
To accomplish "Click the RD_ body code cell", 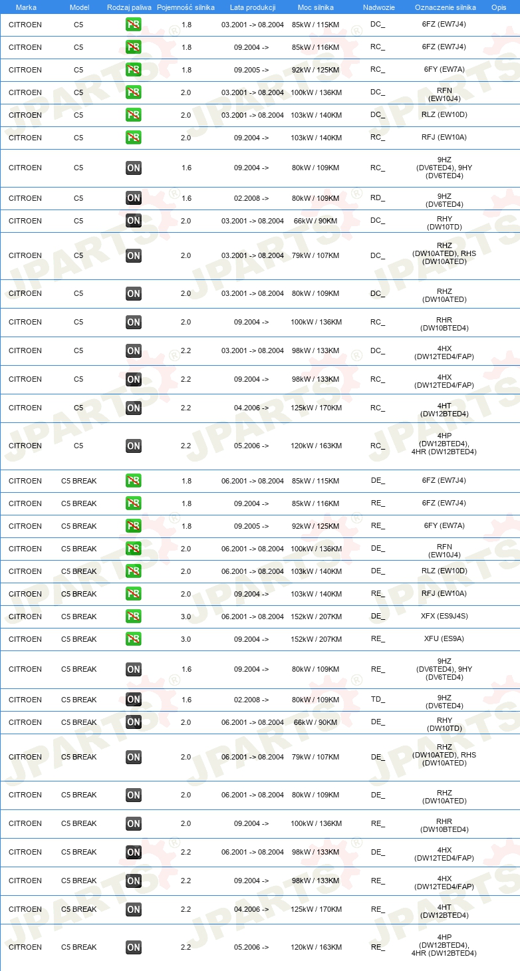I will click(x=378, y=198).
